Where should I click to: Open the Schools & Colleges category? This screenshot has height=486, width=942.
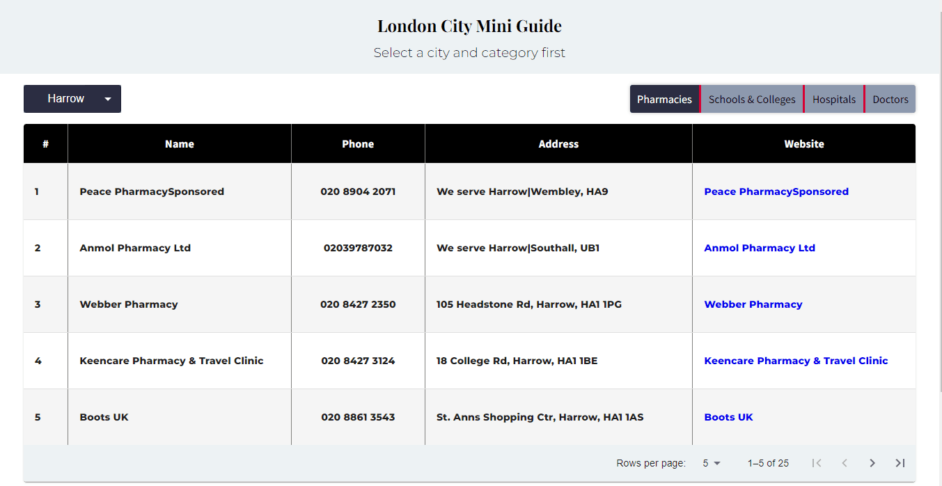coord(752,98)
